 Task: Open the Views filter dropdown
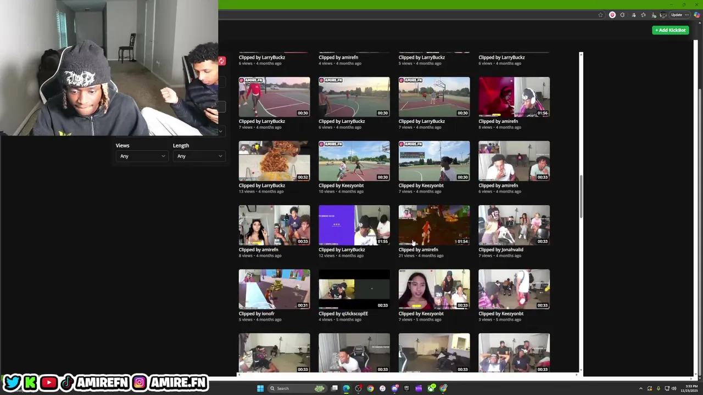point(141,156)
